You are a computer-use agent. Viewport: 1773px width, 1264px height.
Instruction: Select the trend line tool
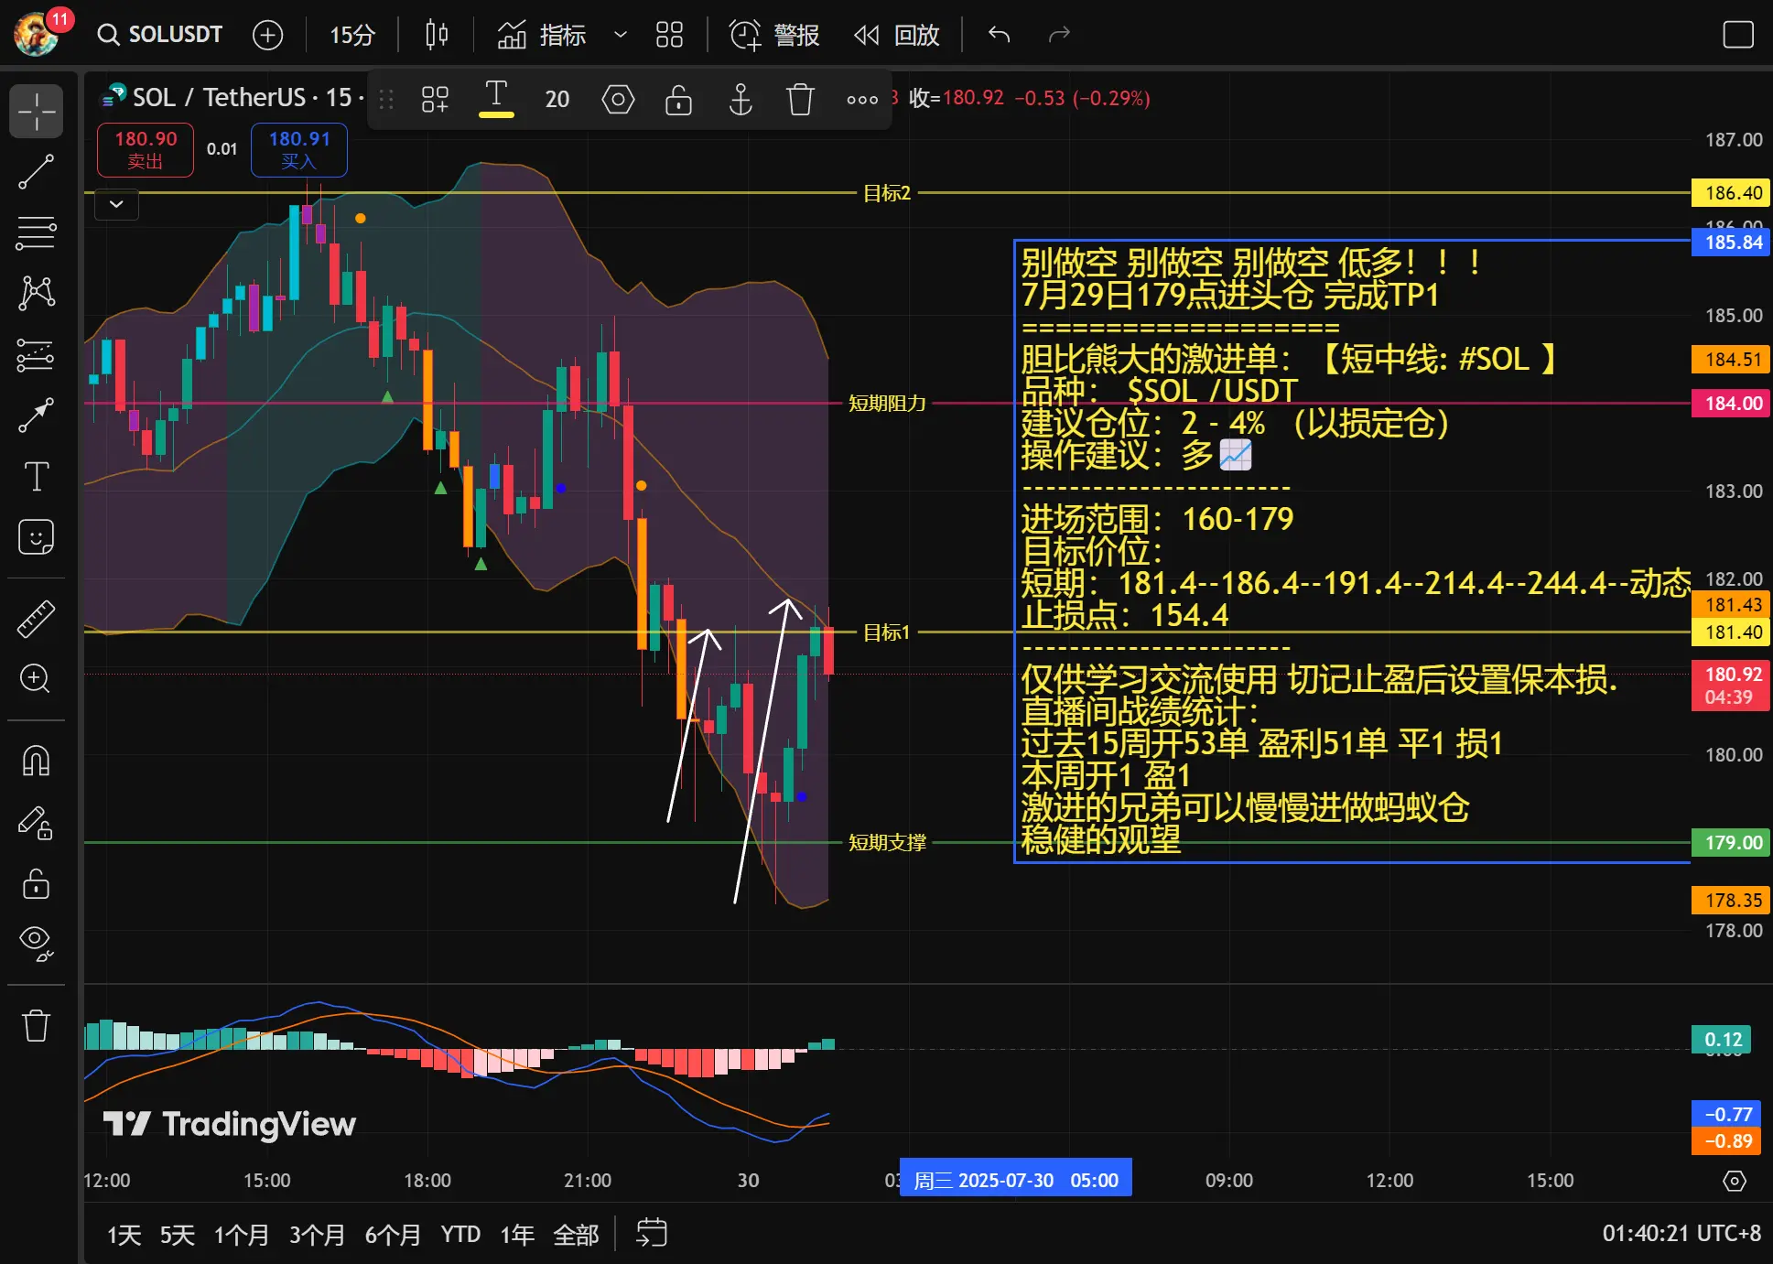click(36, 172)
